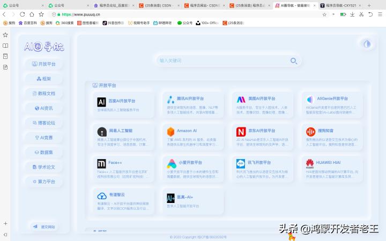Screen dimensions: 386x241
Task: Open the 百度百科 bookmark
Action: coord(28,23)
